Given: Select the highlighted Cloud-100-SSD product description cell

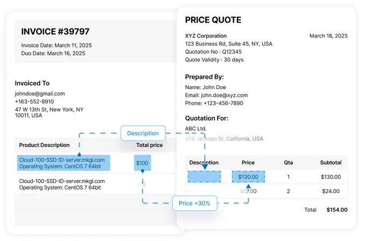Looking at the screenshot, I should 64,163.
